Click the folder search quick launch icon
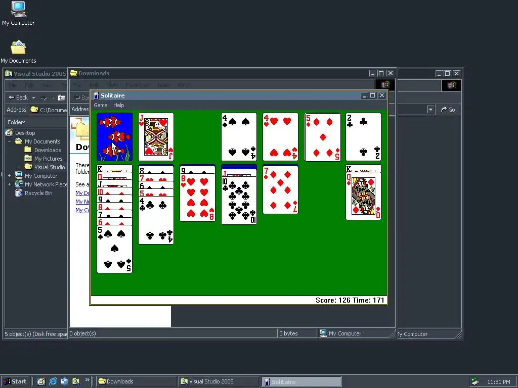518x388 pixels. (x=76, y=381)
